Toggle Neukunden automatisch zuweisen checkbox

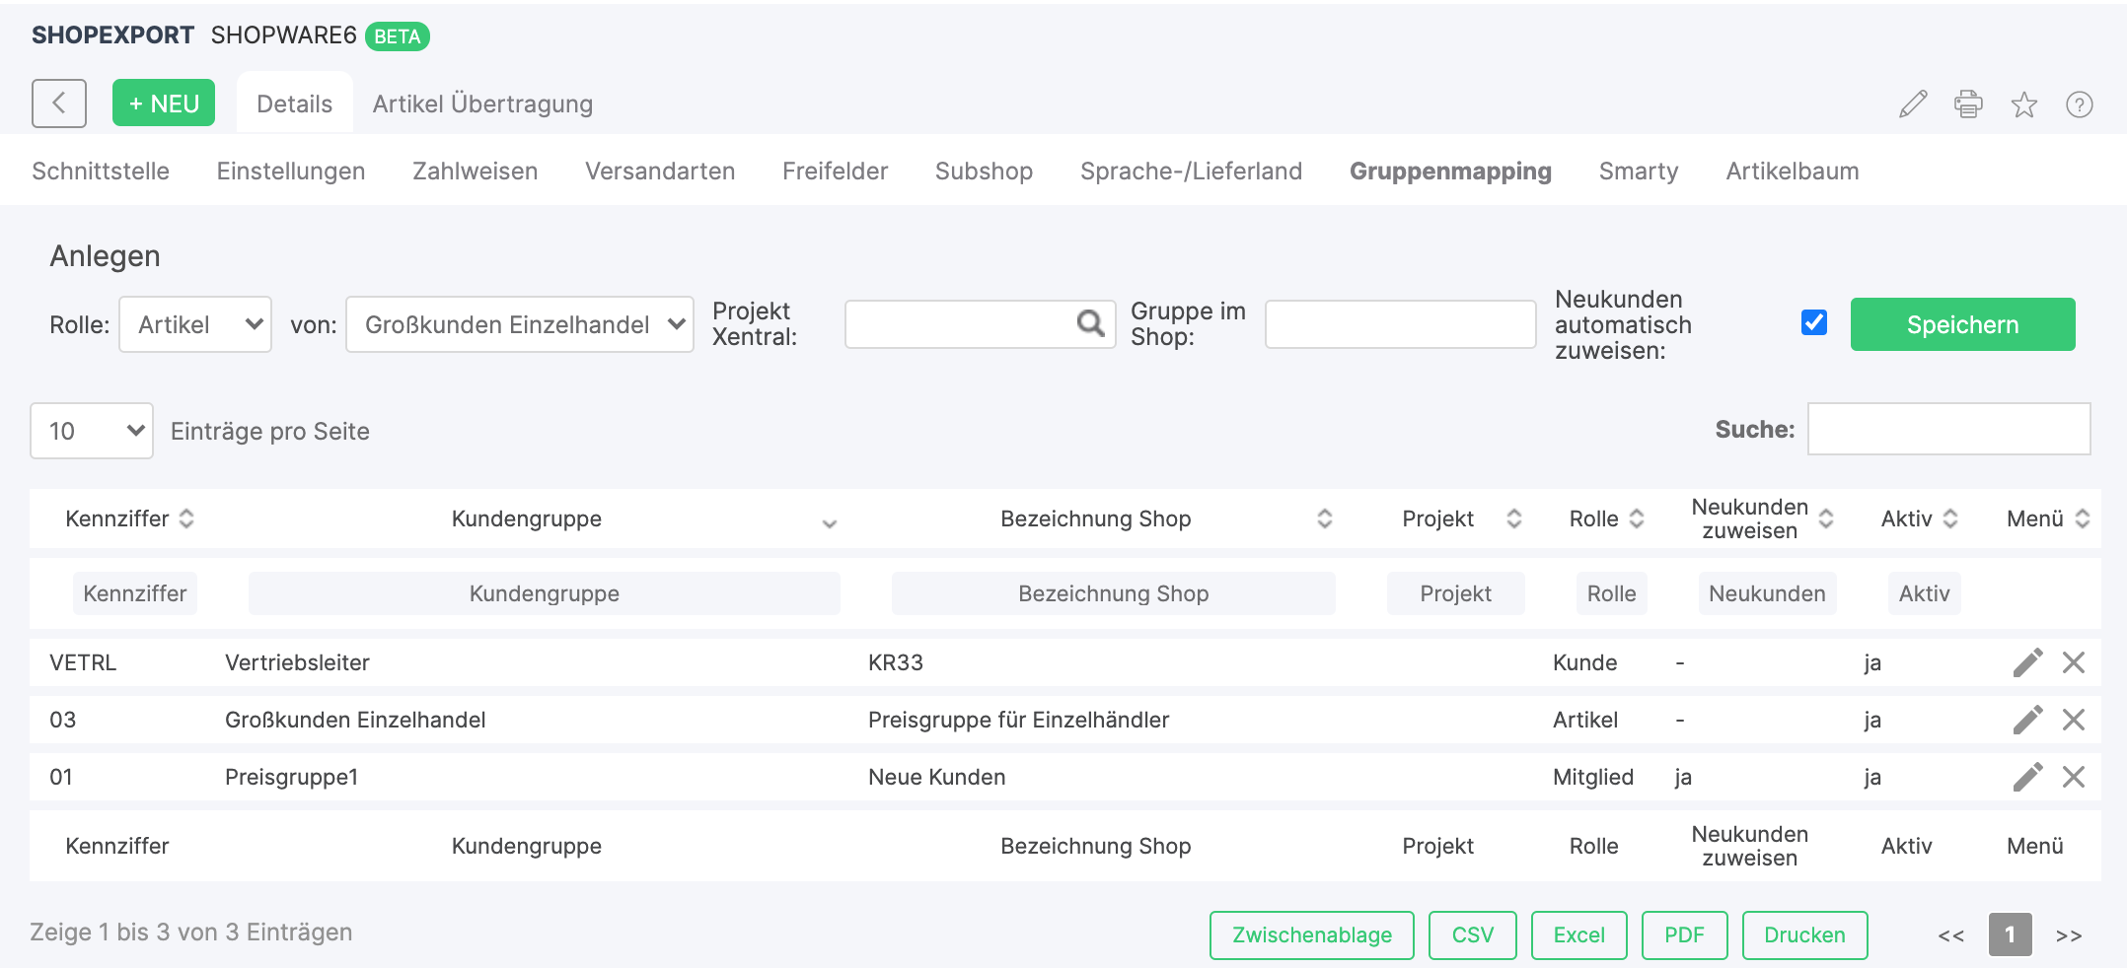coord(1813,323)
